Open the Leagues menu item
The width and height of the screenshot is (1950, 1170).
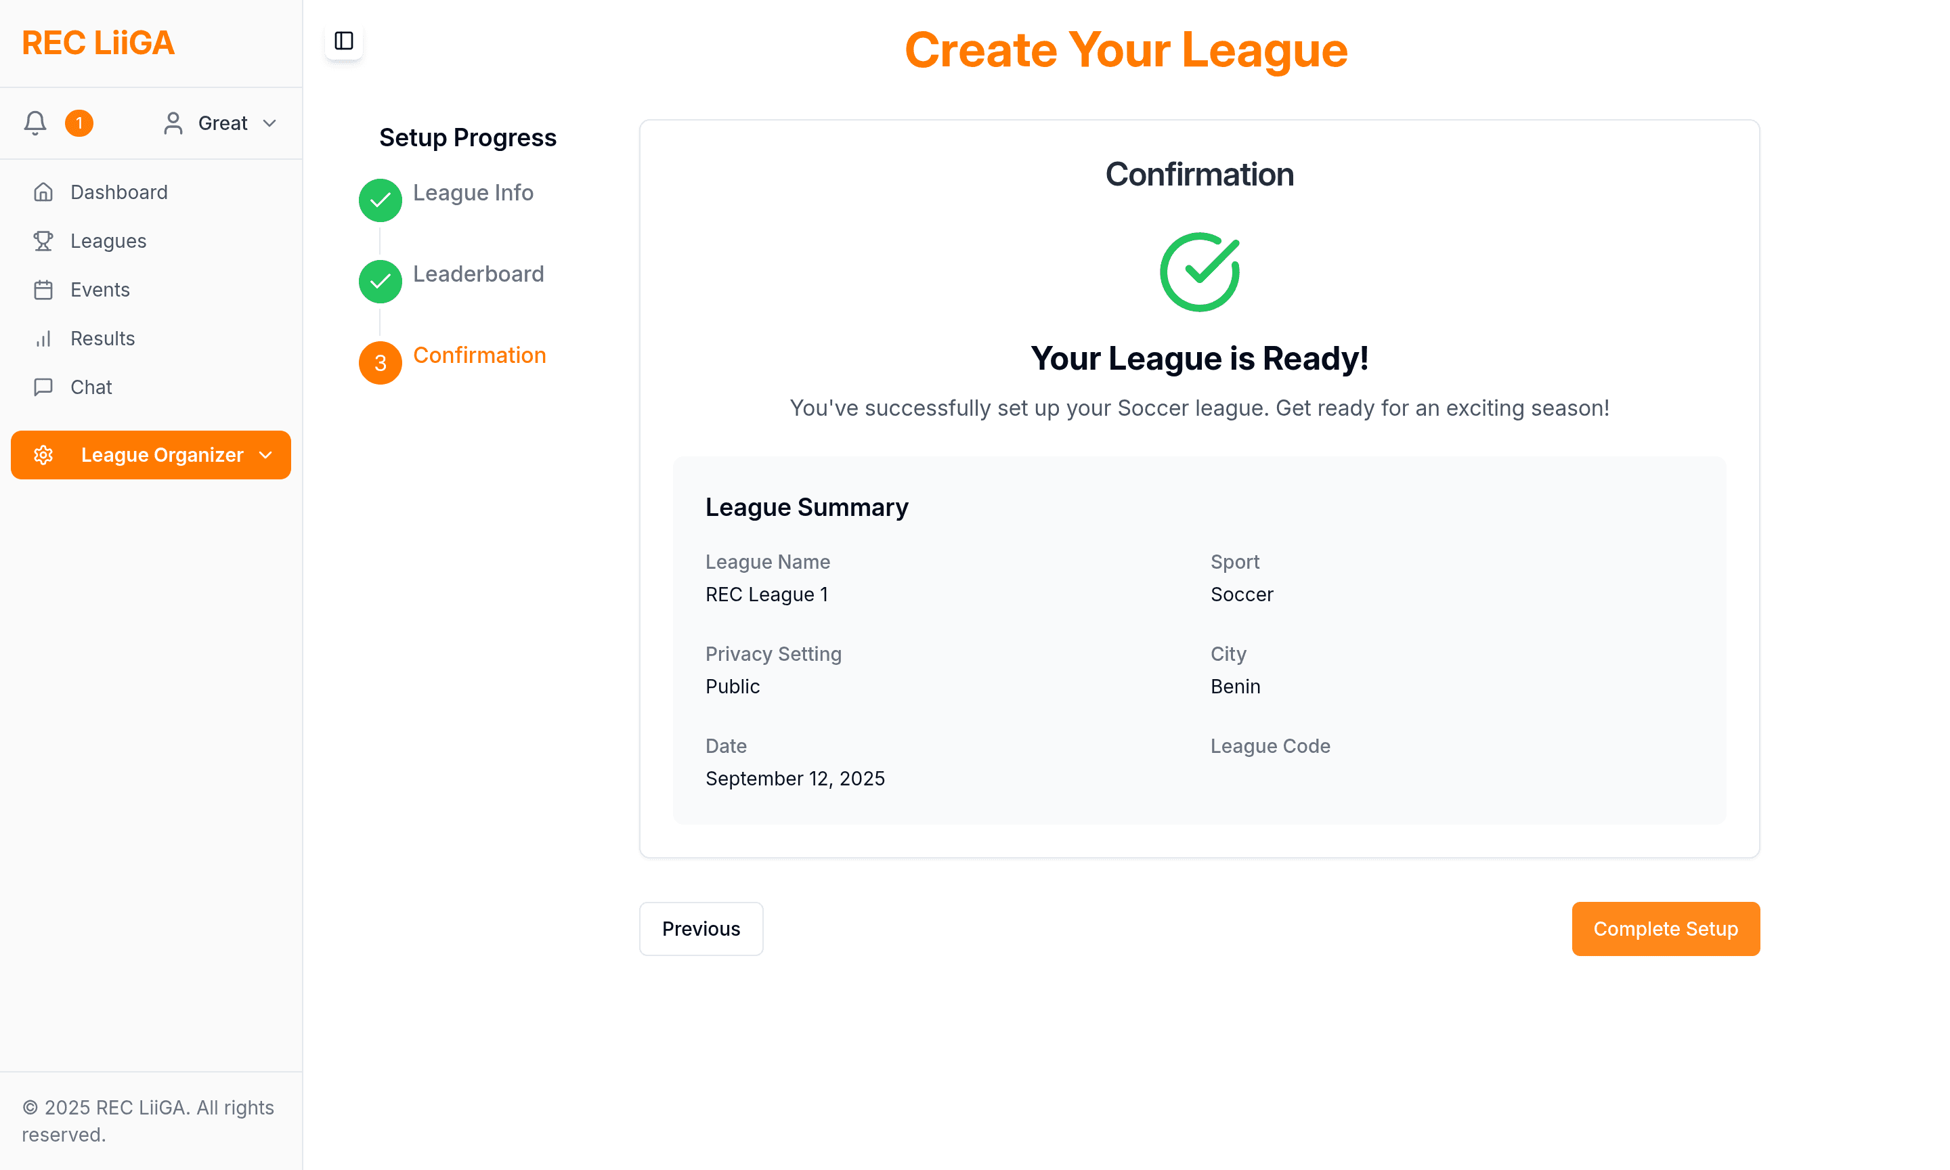[x=108, y=241]
